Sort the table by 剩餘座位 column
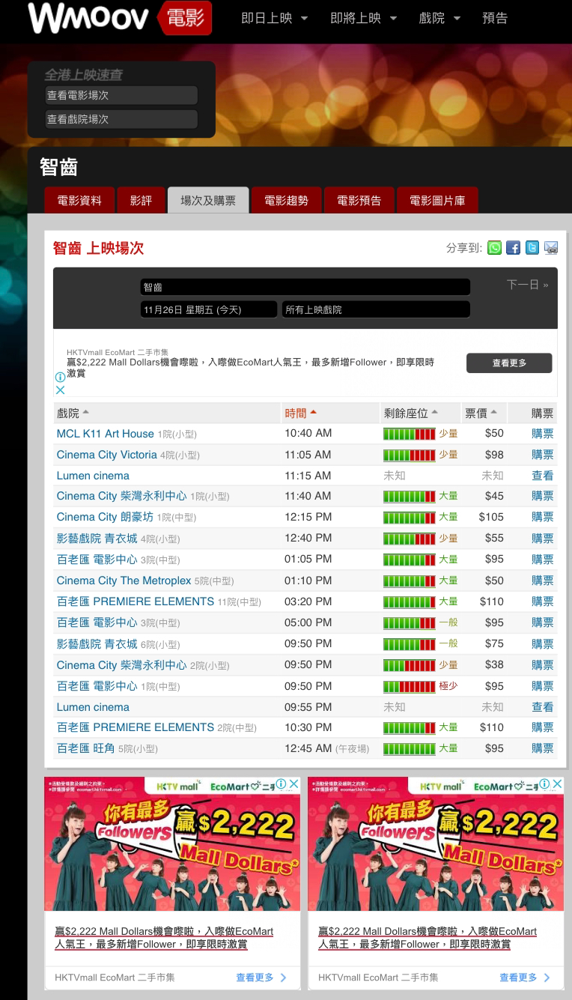Image resolution: width=572 pixels, height=1000 pixels. [411, 413]
